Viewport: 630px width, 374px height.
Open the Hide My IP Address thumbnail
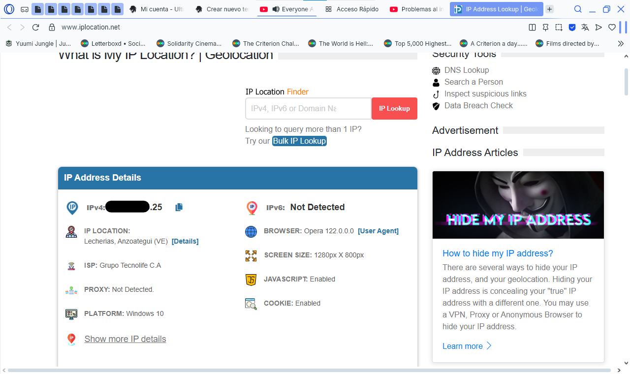pyautogui.click(x=518, y=205)
